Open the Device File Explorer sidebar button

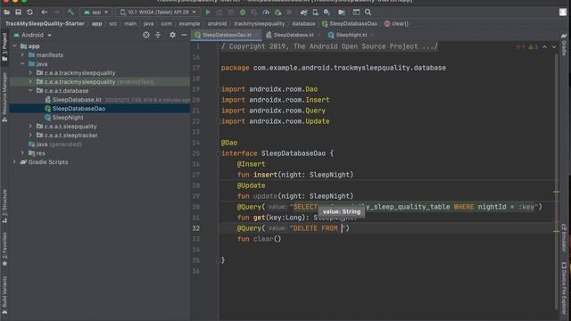click(x=564, y=287)
